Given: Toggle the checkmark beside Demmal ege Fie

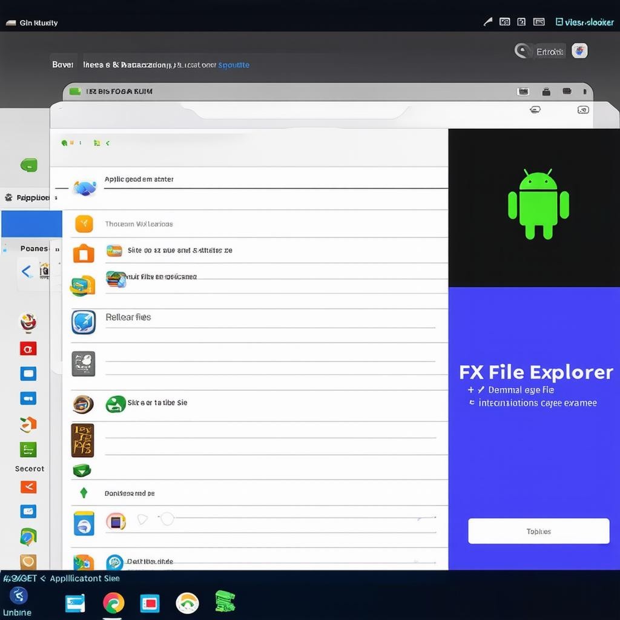Looking at the screenshot, I should pos(481,391).
